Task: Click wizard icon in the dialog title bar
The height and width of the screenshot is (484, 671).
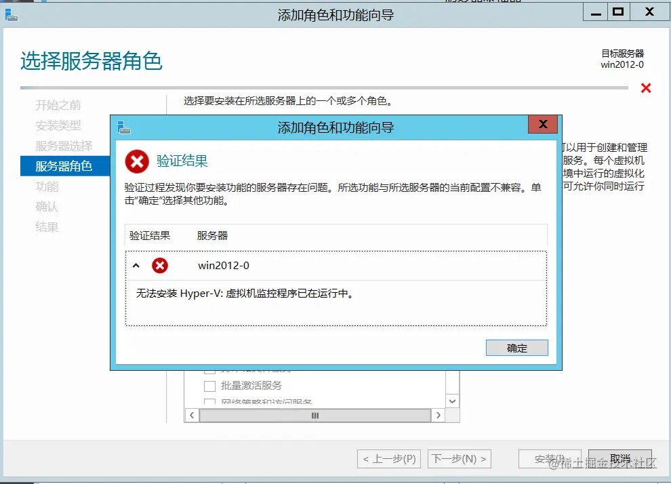Action: [124, 127]
